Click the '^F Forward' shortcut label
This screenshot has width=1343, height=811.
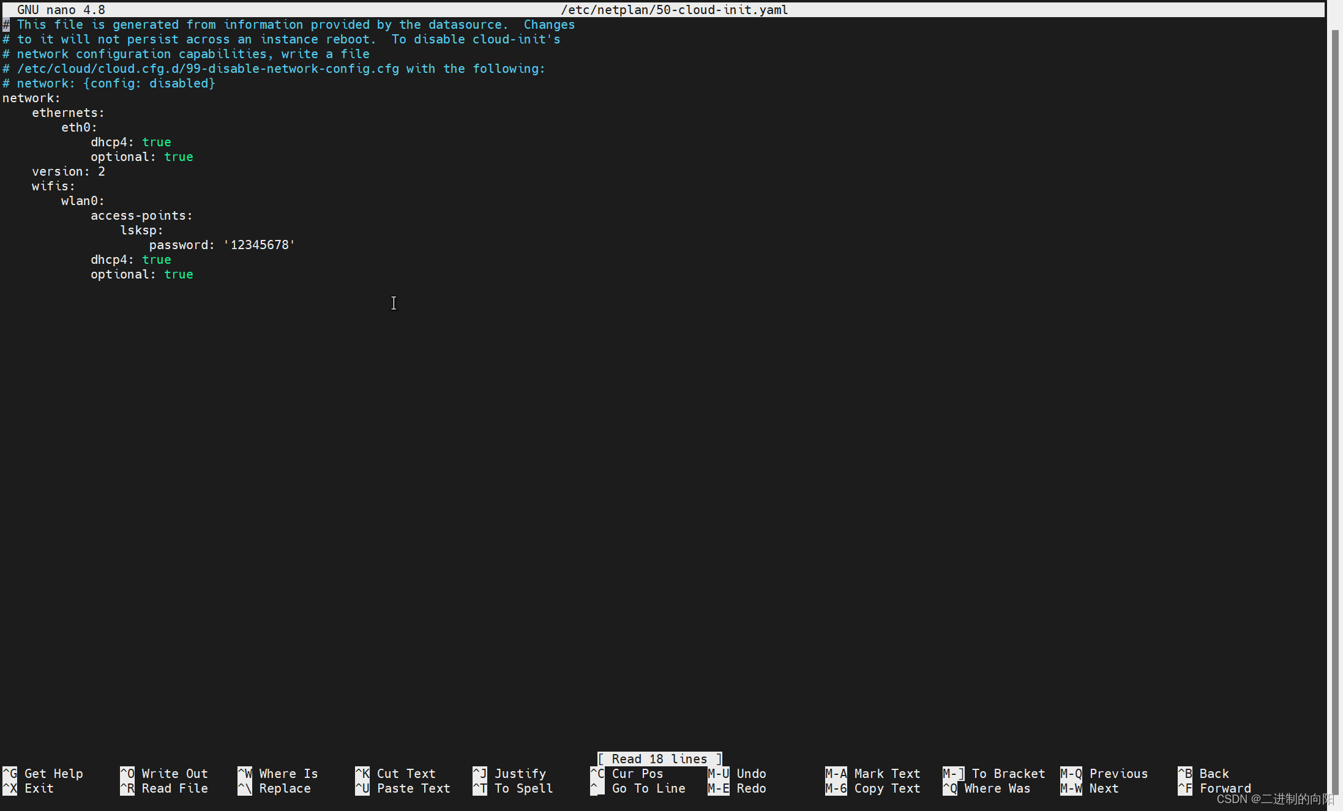pyautogui.click(x=1214, y=788)
